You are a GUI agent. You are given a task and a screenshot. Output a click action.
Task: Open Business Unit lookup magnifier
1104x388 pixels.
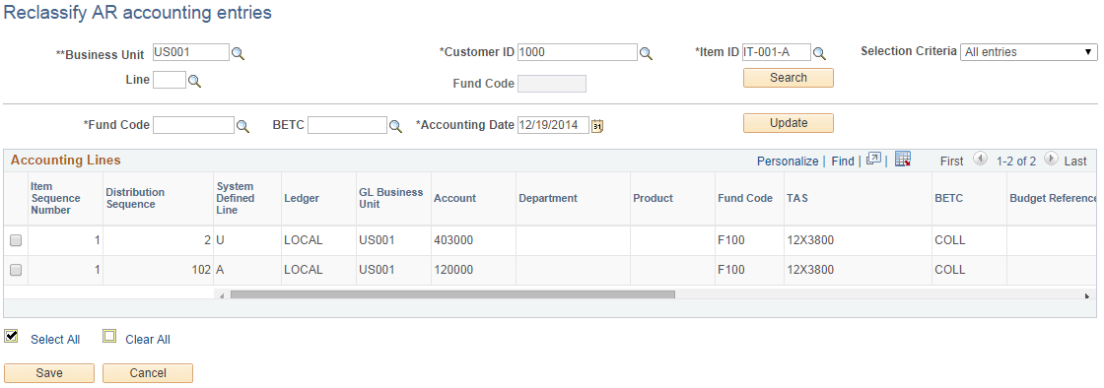(x=239, y=53)
